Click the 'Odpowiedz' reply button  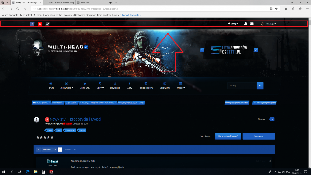tap(258, 136)
